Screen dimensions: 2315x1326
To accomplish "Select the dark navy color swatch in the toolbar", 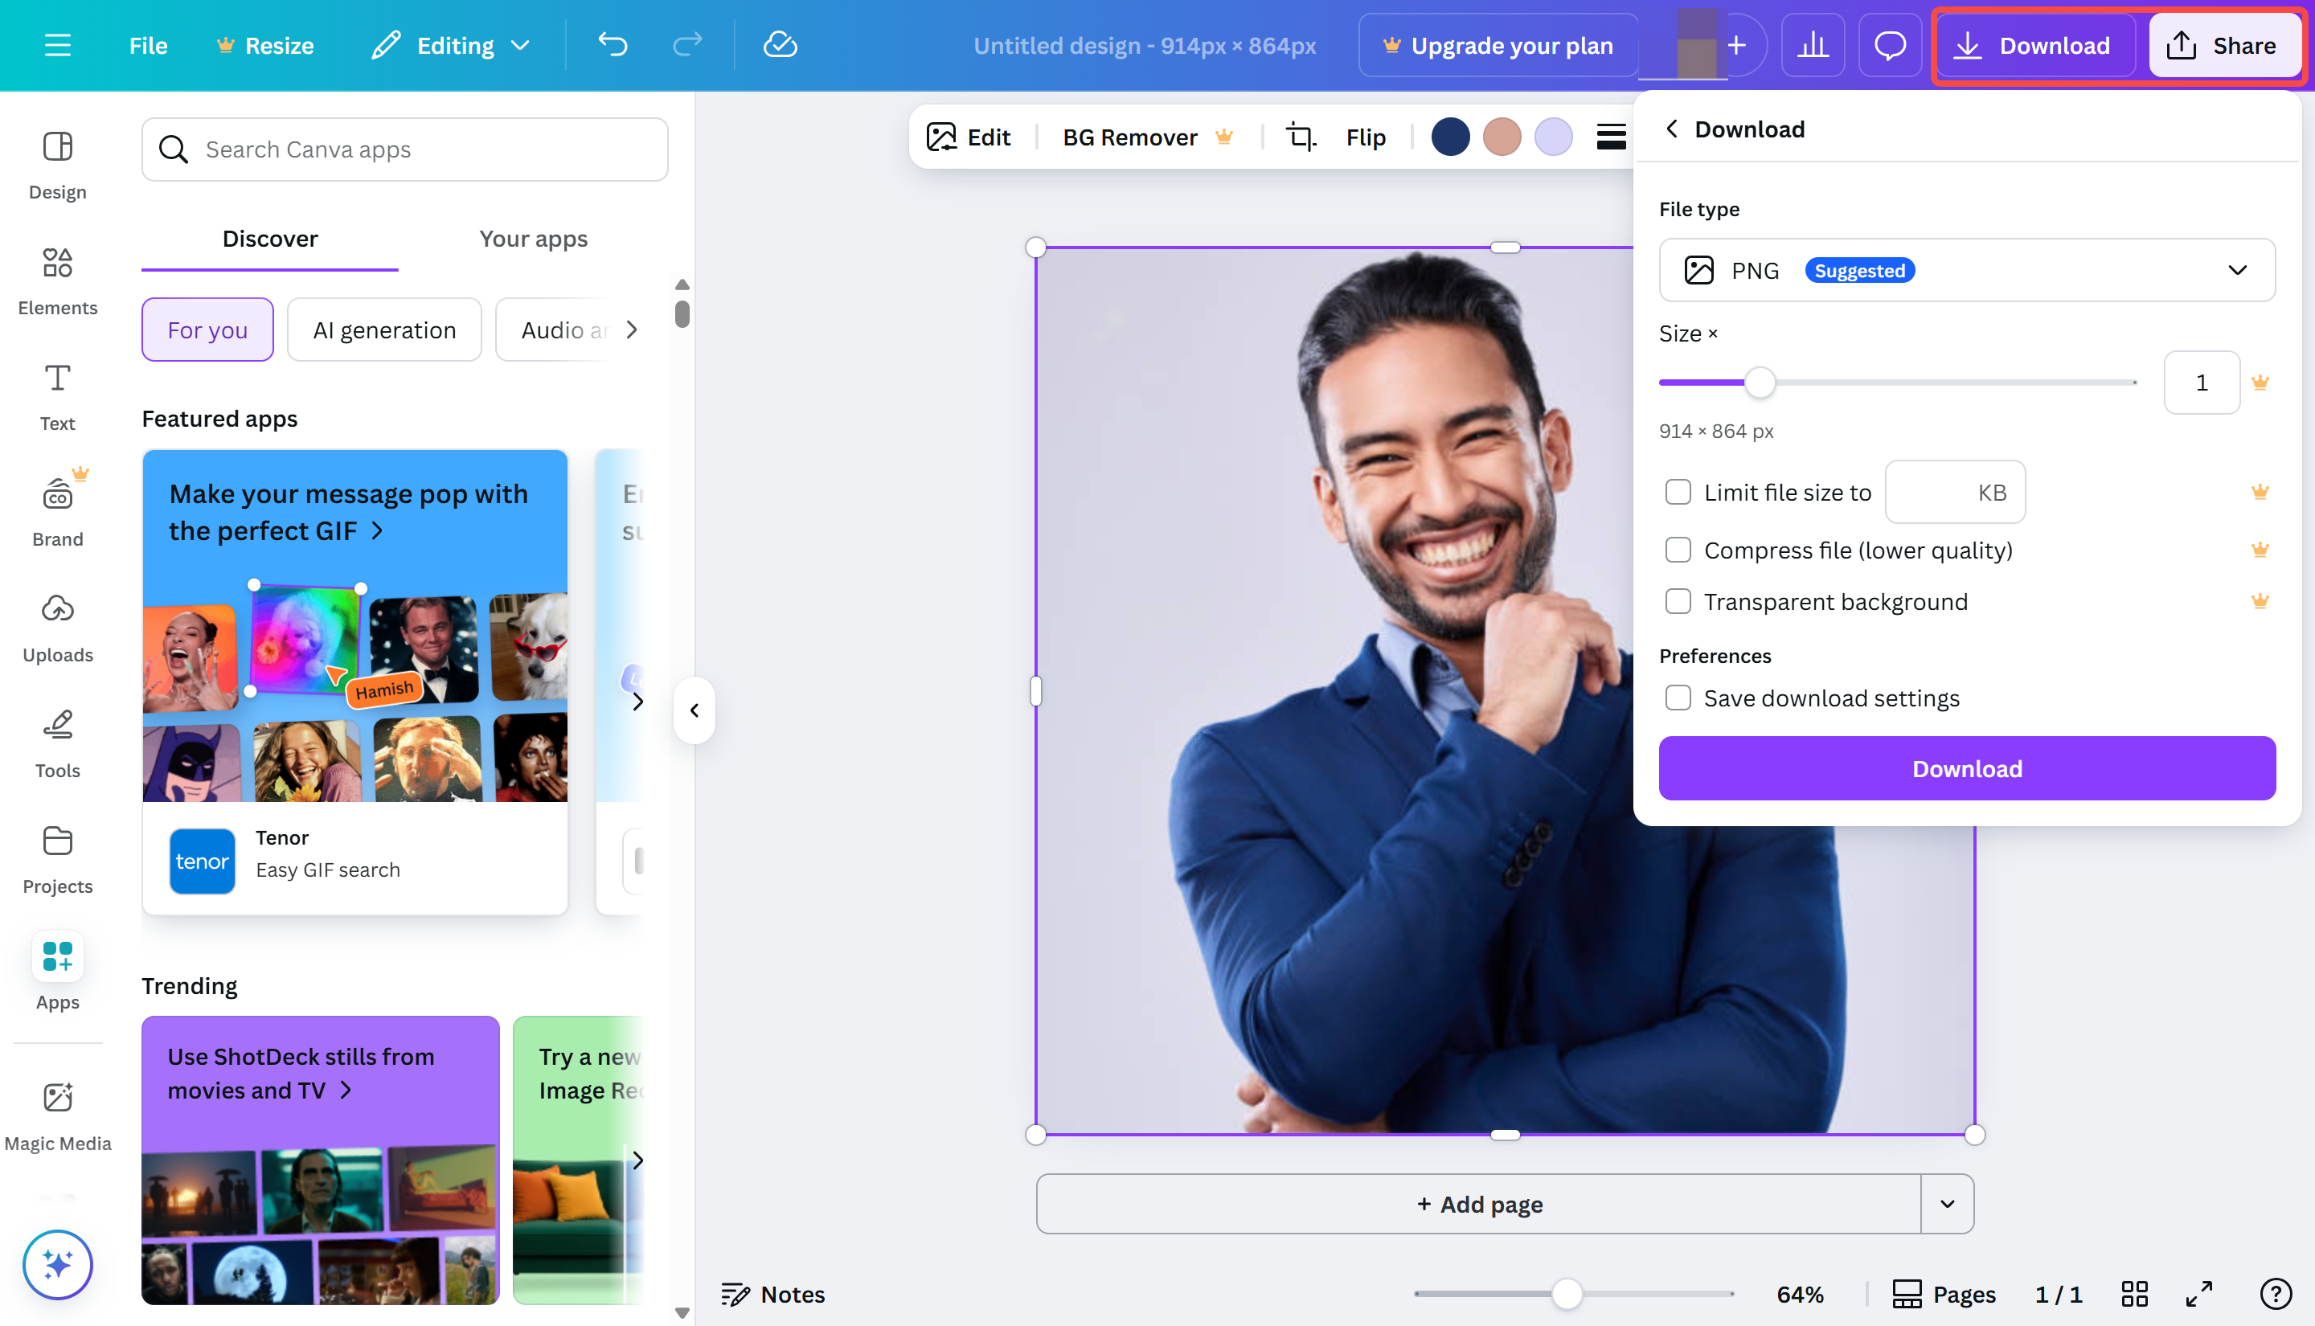I will 1451,137.
